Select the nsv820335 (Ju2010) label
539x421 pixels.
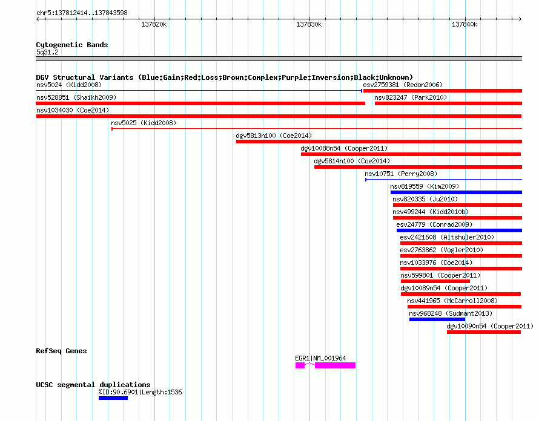click(425, 199)
